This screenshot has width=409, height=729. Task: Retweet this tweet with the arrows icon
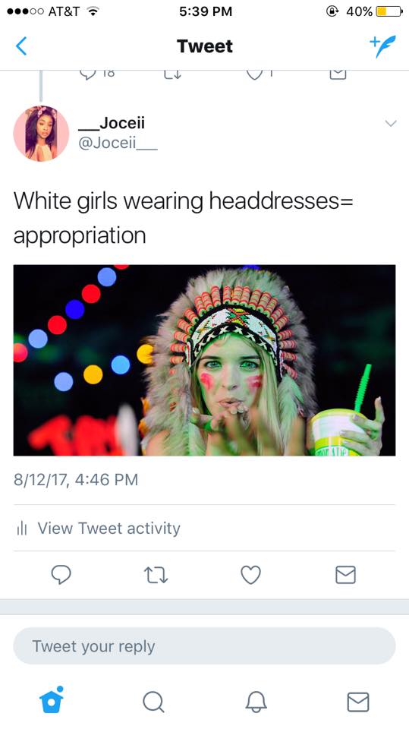coord(156,575)
